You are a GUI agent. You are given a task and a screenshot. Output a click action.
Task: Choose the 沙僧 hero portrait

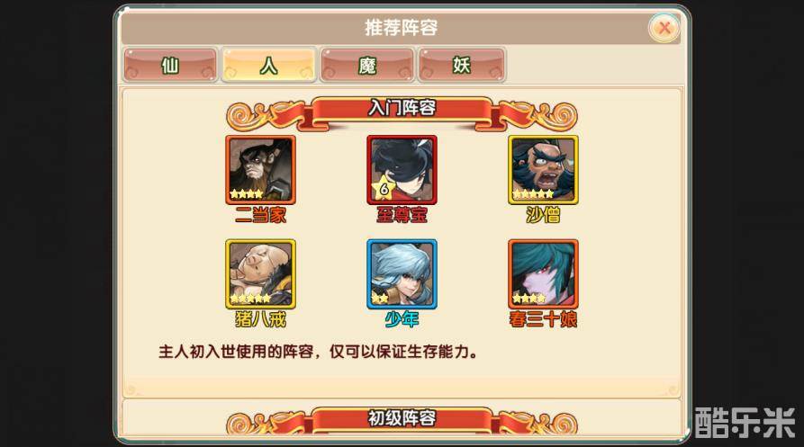pyautogui.click(x=544, y=170)
